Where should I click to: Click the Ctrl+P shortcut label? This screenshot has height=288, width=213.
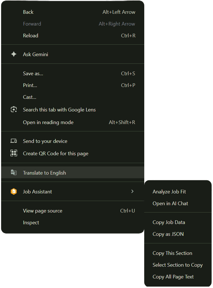tap(128, 85)
